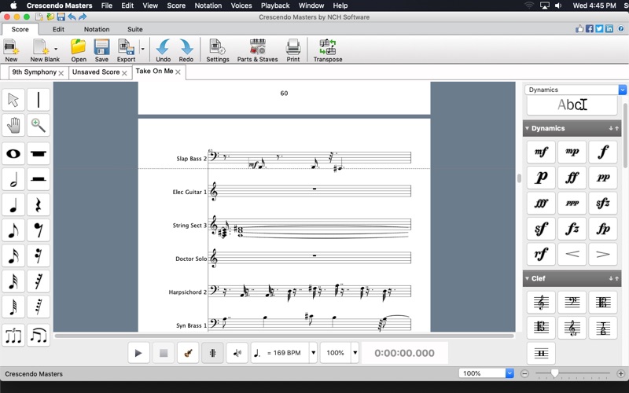Choose the quarter rest tool

(39, 205)
